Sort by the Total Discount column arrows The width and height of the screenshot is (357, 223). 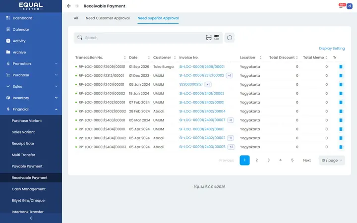297,57
